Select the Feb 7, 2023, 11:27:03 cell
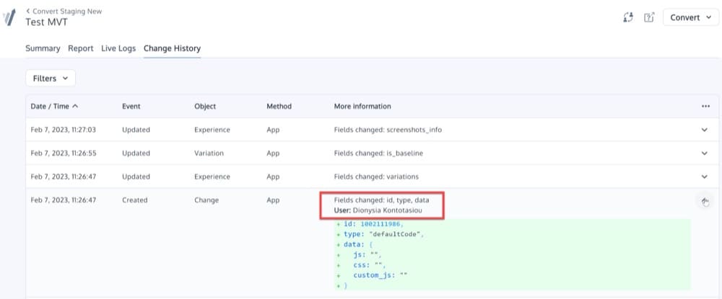722x299 pixels. pyautogui.click(x=63, y=130)
